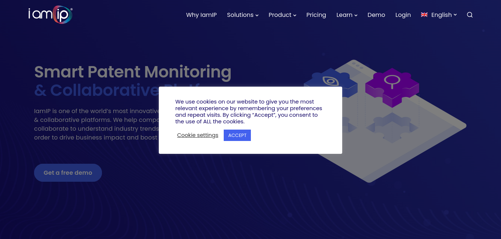501x239 pixels.
Task: Open the search magnifier icon
Action: pyautogui.click(x=470, y=15)
